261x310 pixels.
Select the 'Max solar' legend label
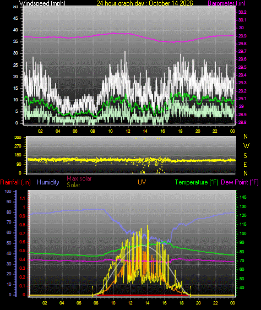click(x=79, y=178)
